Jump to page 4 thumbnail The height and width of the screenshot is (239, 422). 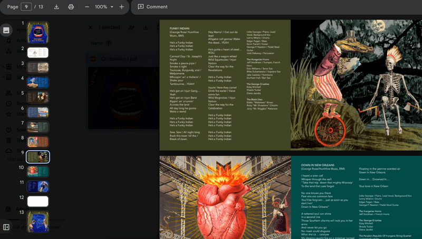38,83
